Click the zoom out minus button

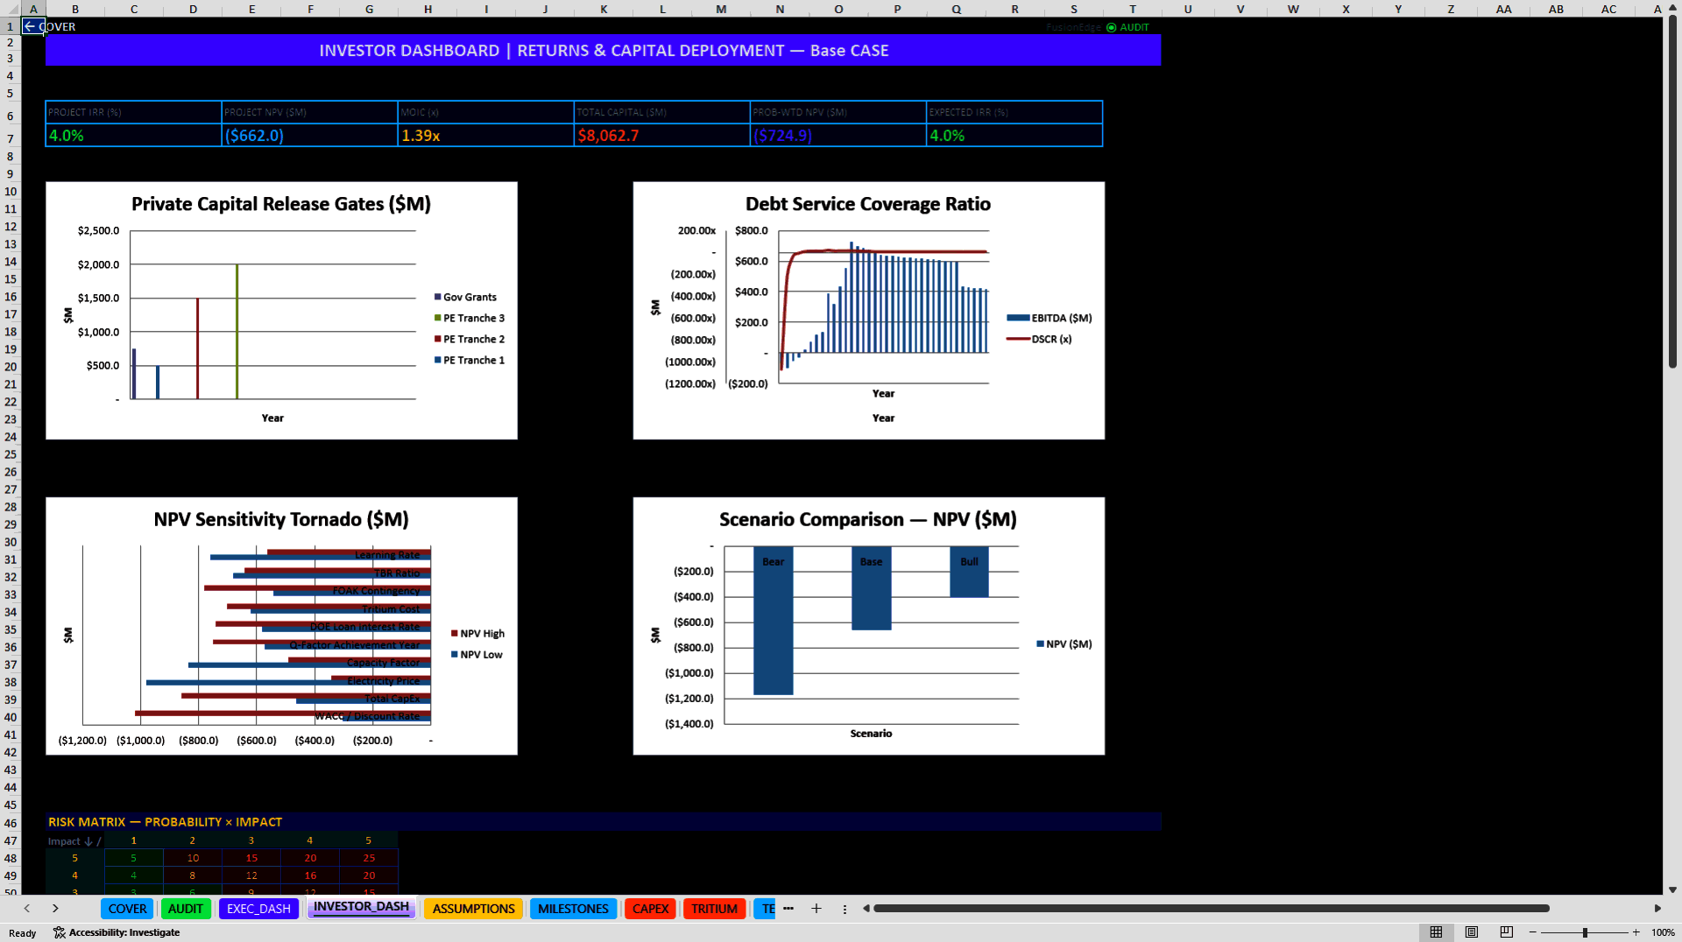coord(1533,932)
